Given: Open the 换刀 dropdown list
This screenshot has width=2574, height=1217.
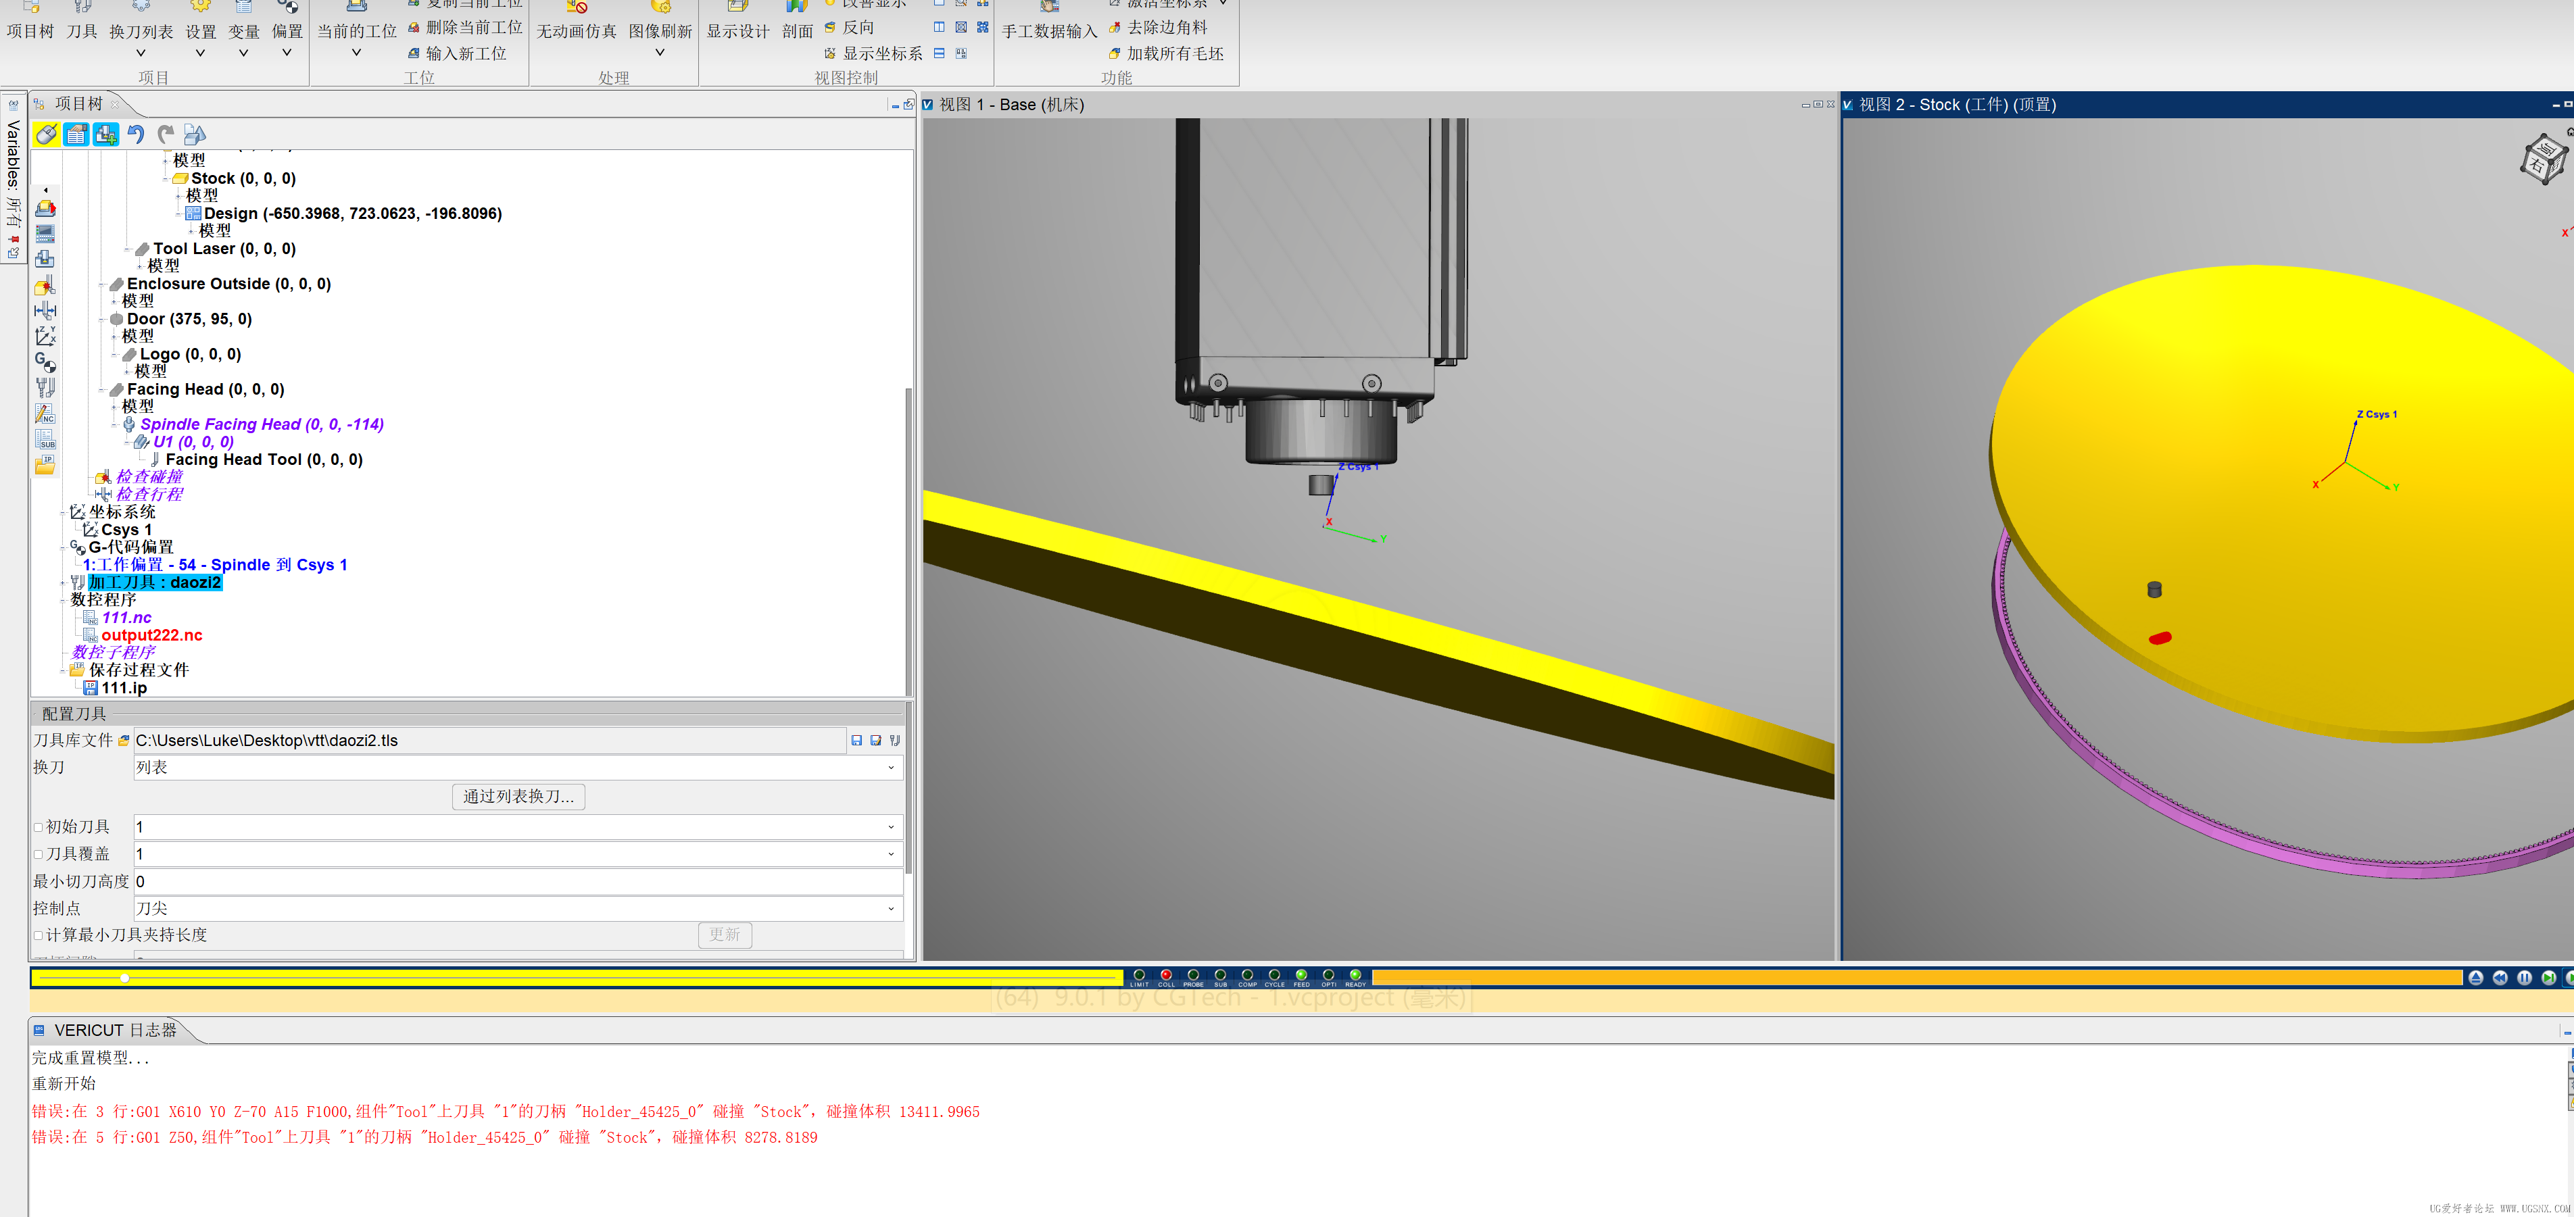Looking at the screenshot, I should 890,768.
